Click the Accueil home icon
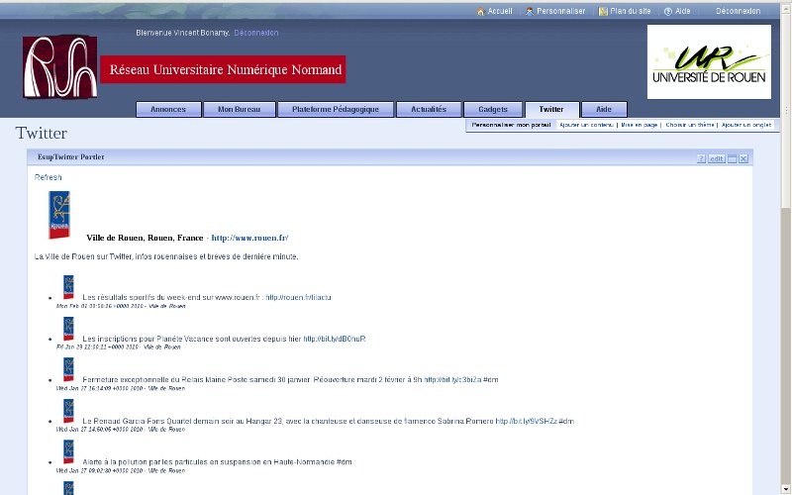Screen dimensions: 792x495 click(x=481, y=12)
